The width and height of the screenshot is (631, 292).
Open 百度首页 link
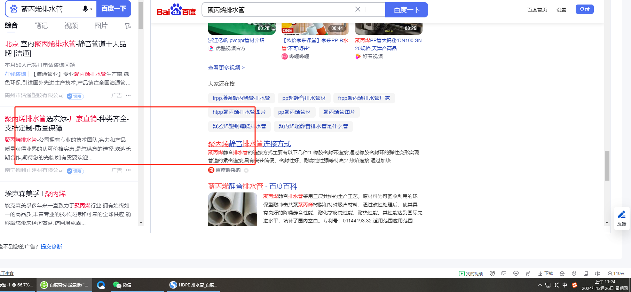[x=537, y=10]
